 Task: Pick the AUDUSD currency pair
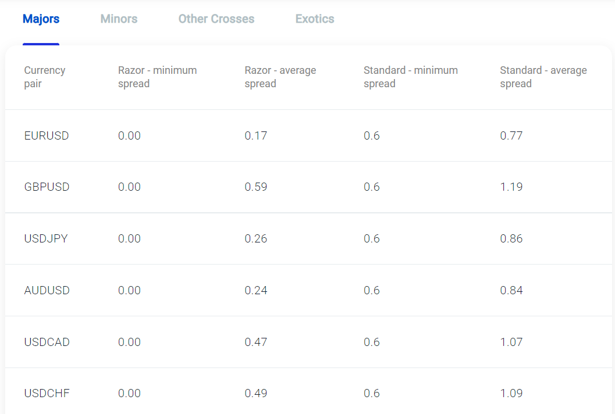click(47, 290)
